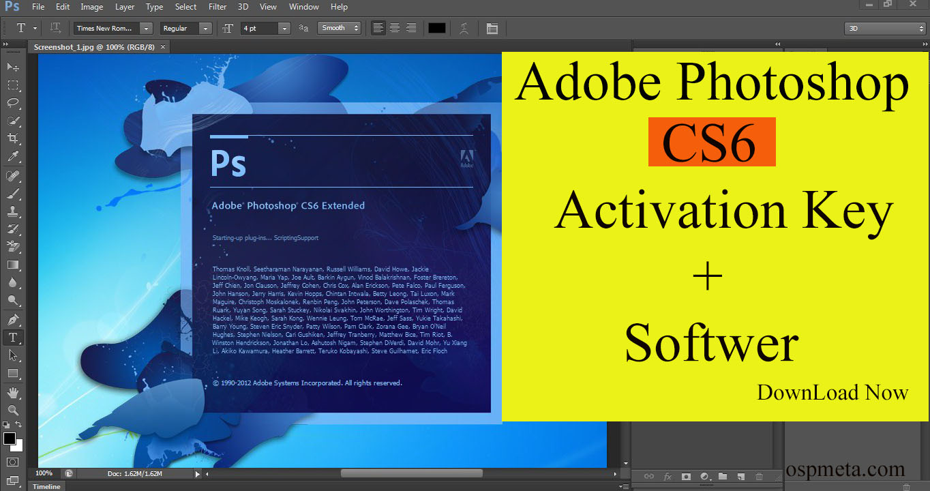Image resolution: width=930 pixels, height=491 pixels.
Task: Select the Eraser tool
Action: coord(12,247)
